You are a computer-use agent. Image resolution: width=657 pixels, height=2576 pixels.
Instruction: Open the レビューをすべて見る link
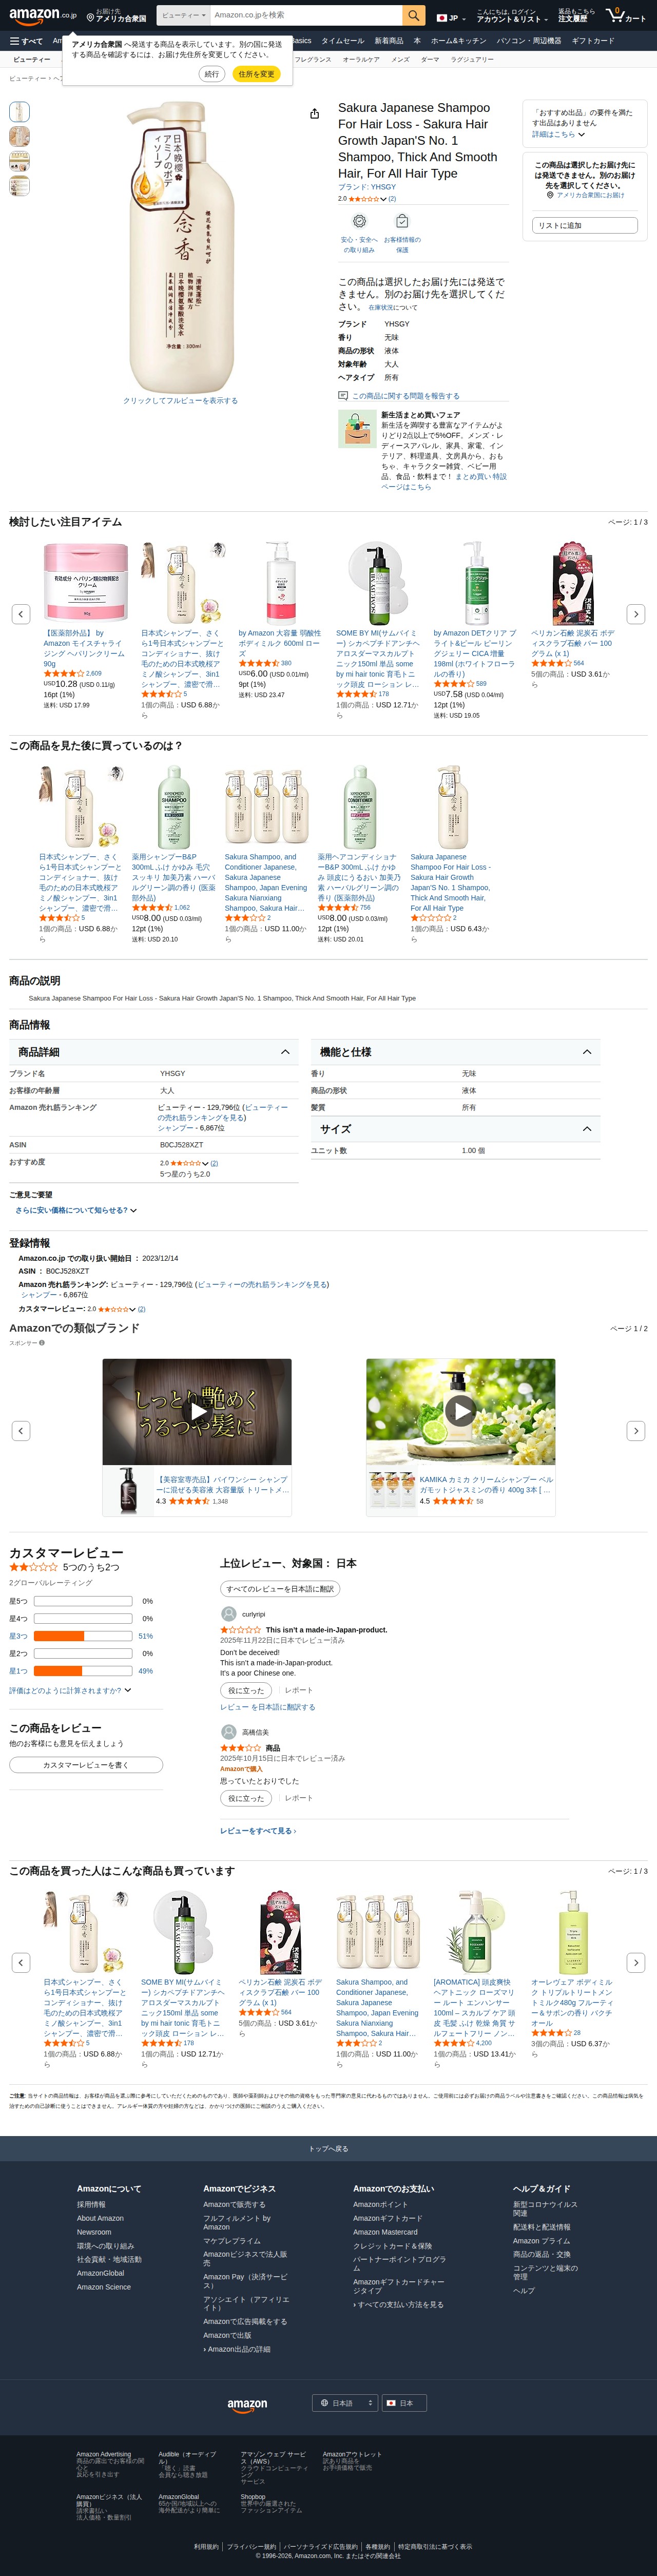click(258, 1831)
